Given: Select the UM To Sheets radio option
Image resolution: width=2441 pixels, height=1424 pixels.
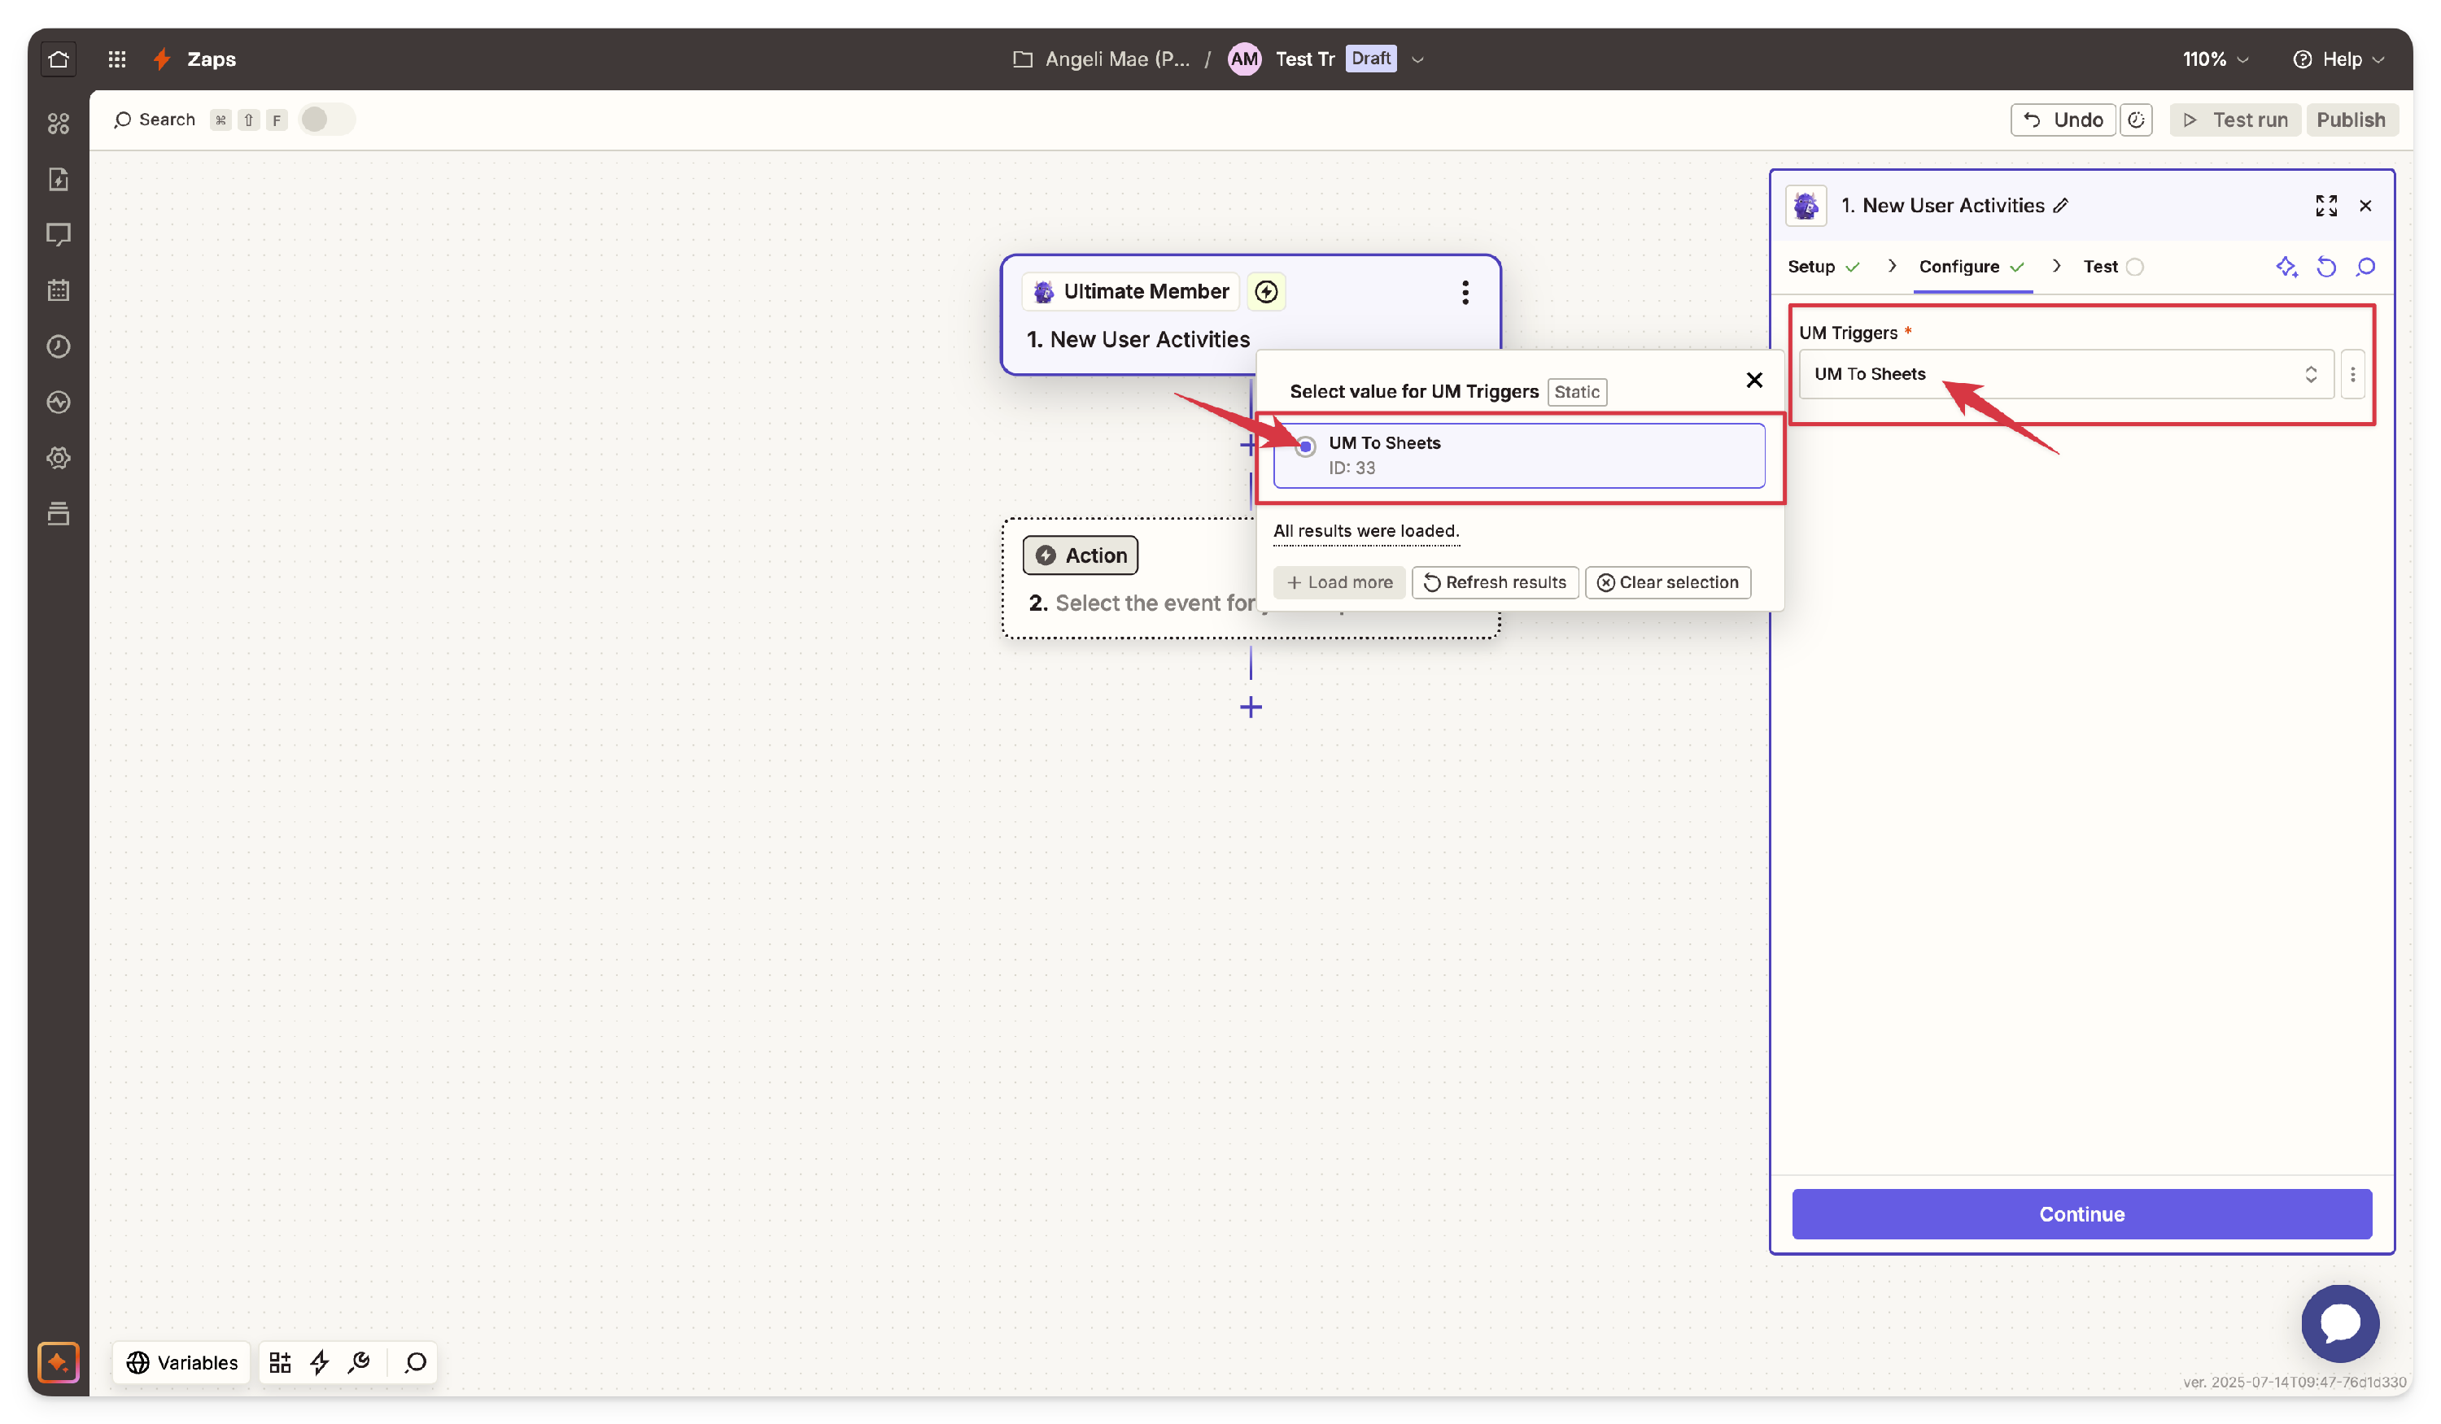Looking at the screenshot, I should (1305, 446).
